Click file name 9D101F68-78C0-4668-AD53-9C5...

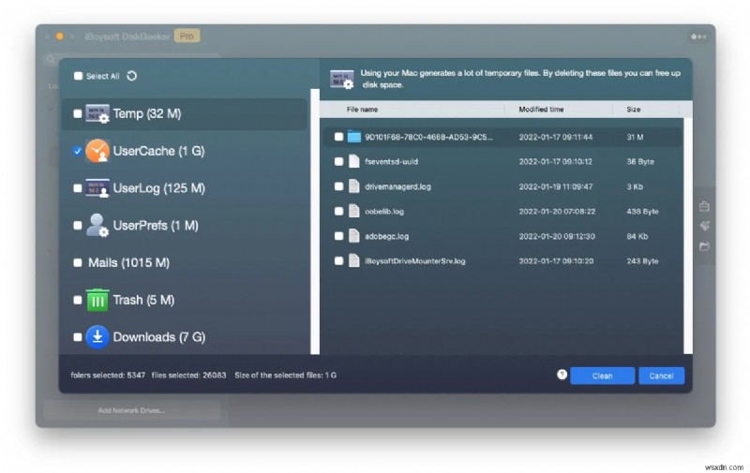[428, 137]
